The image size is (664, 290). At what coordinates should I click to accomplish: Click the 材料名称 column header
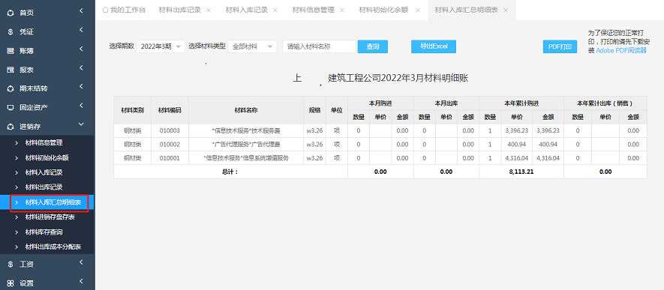(246, 110)
